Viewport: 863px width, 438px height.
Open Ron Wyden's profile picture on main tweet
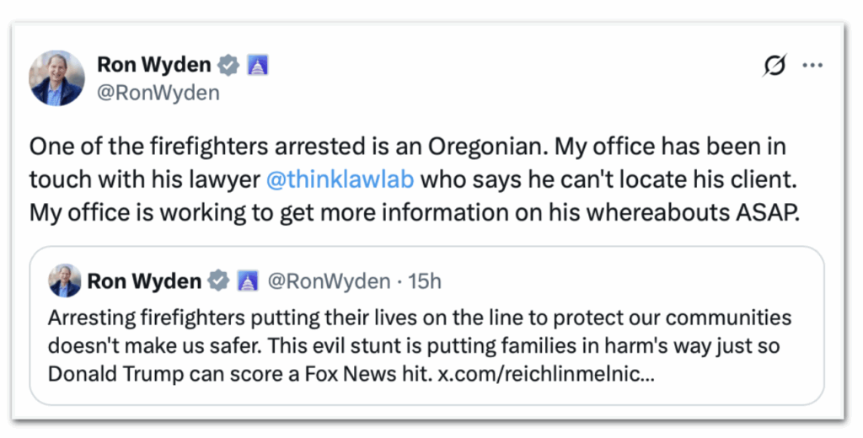click(x=56, y=77)
